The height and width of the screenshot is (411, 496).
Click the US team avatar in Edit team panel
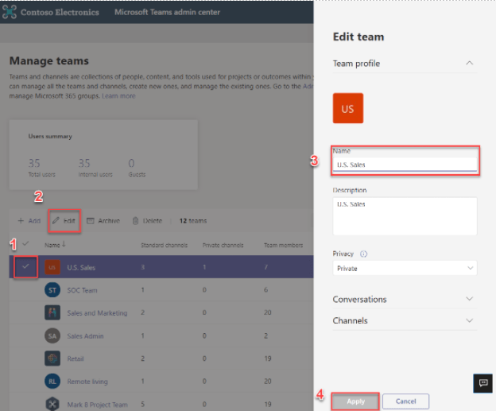[x=347, y=108]
